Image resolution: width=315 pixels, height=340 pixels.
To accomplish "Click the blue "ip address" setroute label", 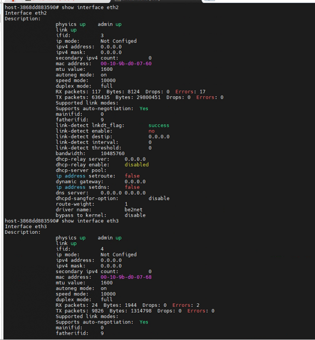I will click(x=70, y=176).
